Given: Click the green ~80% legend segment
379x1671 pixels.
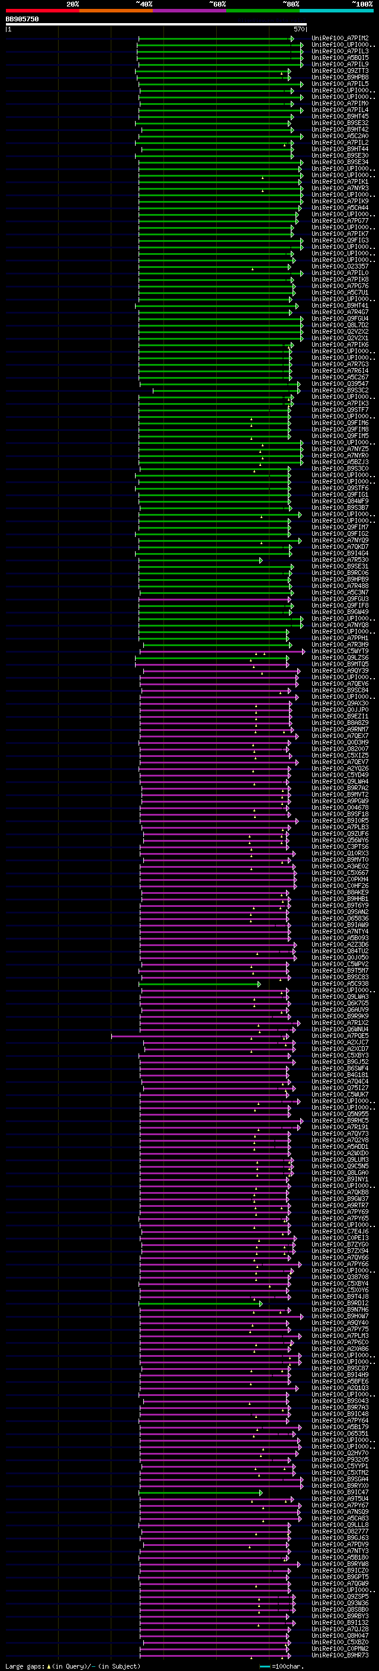Looking at the screenshot, I should tap(263, 11).
